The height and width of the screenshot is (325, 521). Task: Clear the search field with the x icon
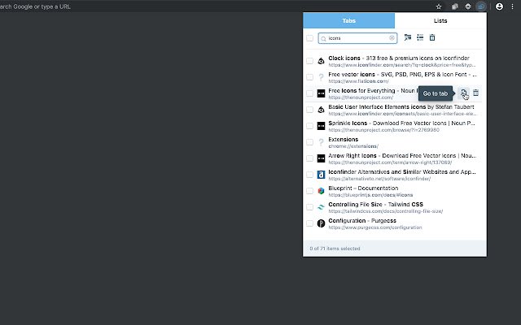coord(392,38)
